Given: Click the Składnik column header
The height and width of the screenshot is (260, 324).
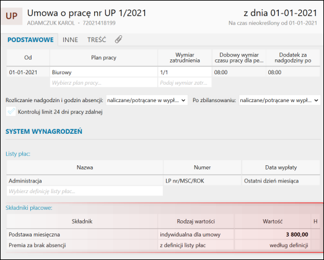Looking at the screenshot, I should coord(82,222).
